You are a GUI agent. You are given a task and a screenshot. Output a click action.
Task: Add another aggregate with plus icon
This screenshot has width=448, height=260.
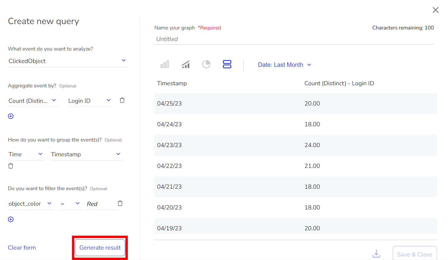(11, 116)
